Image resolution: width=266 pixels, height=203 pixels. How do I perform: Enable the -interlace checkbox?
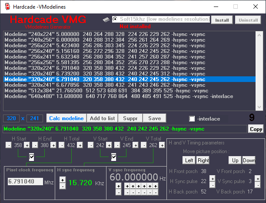(192, 119)
